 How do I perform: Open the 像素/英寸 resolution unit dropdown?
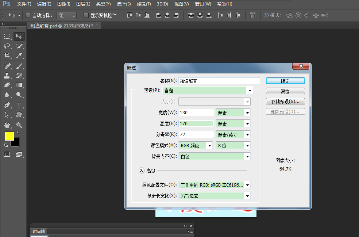233,134
